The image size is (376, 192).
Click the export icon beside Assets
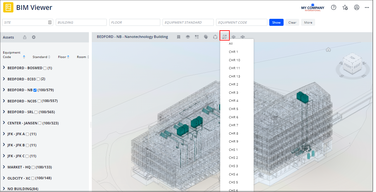(25, 37)
